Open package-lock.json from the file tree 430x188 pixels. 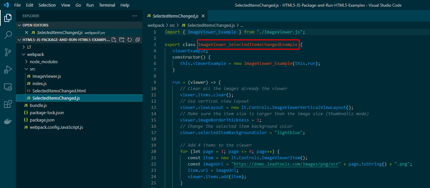tap(79, 113)
